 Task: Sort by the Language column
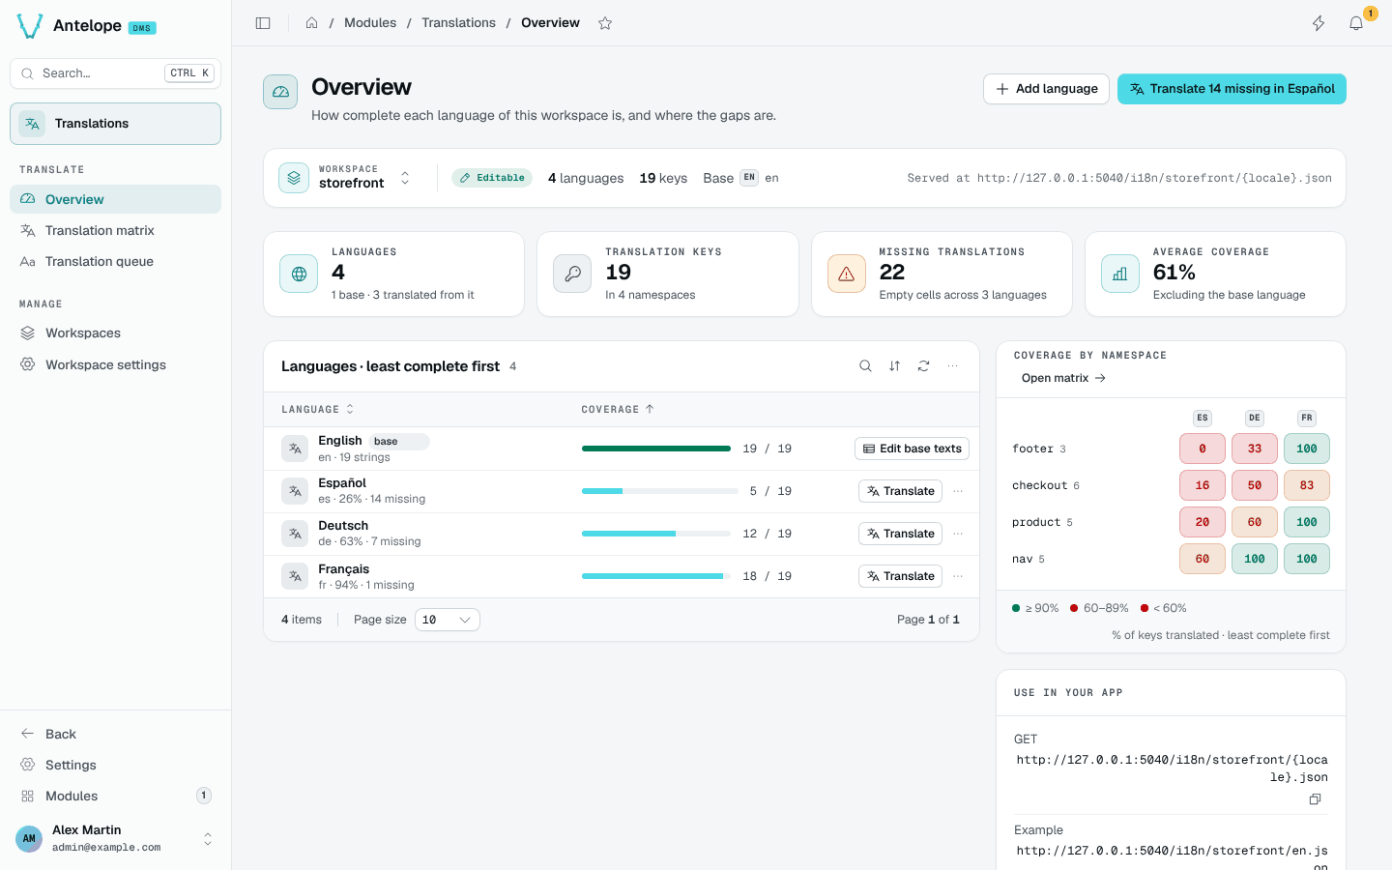pyautogui.click(x=317, y=410)
